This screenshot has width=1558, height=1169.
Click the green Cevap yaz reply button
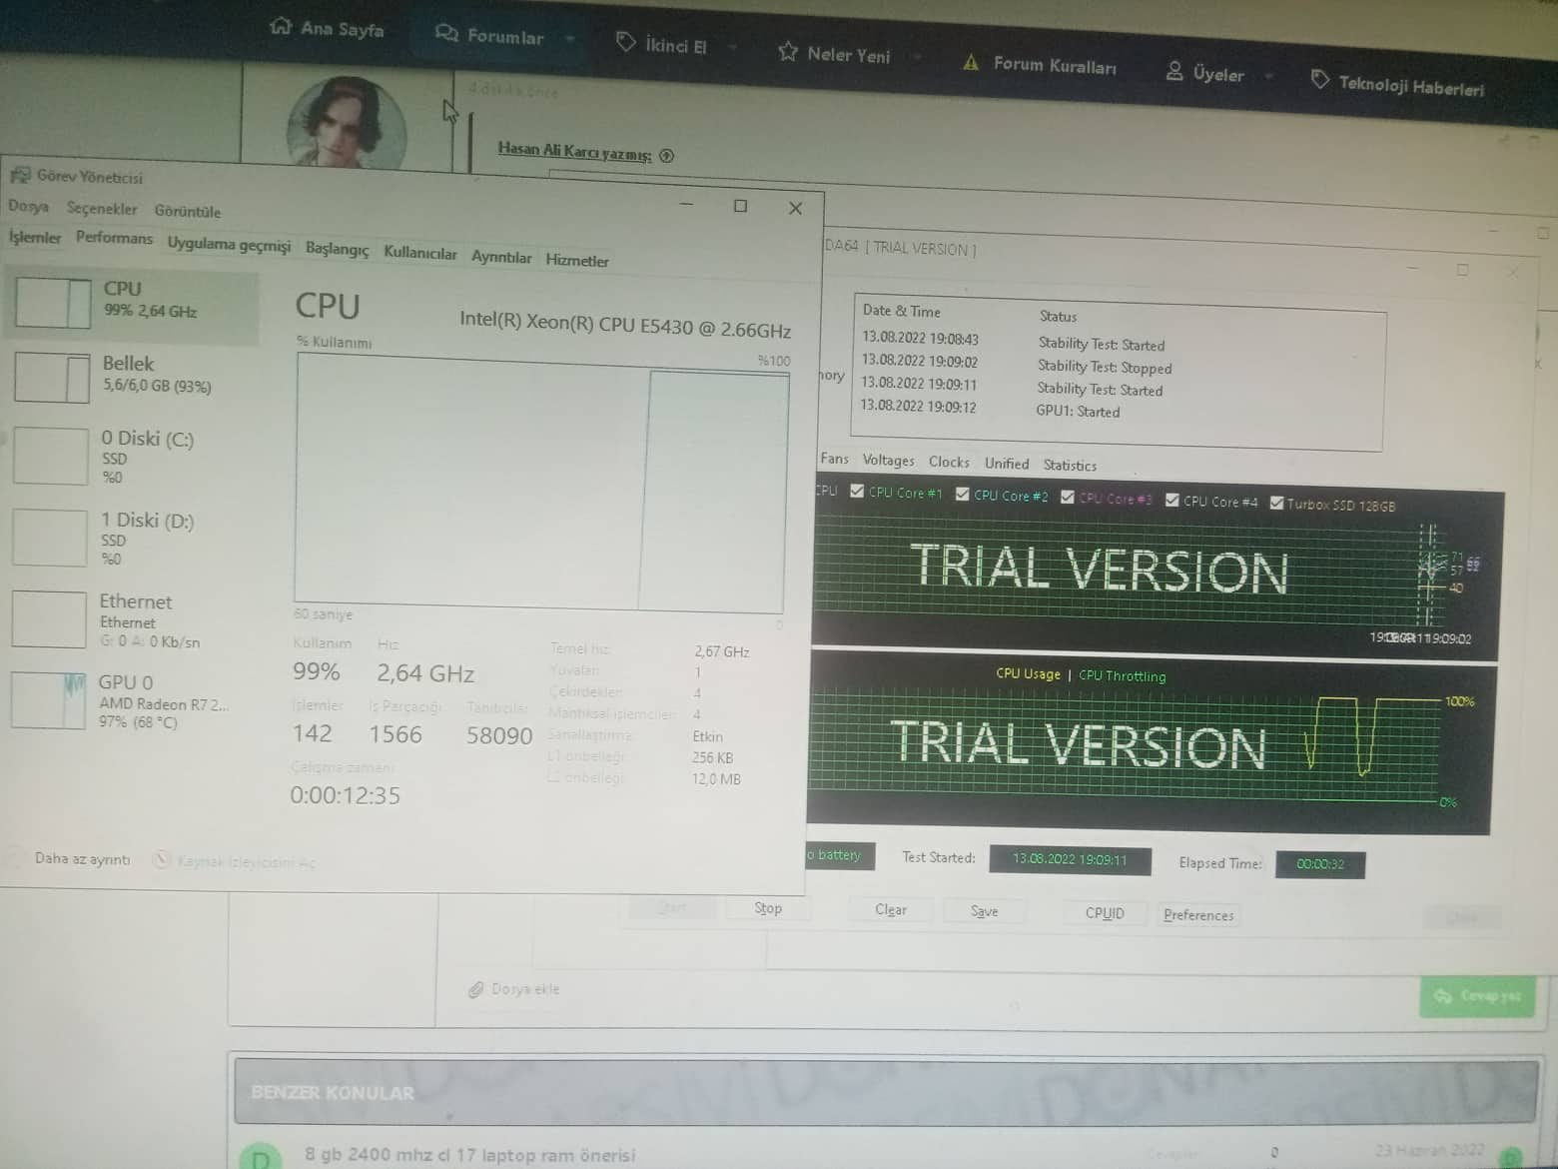[x=1477, y=996]
